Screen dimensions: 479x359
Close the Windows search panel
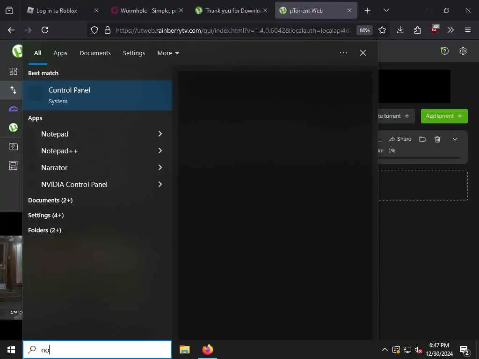[x=363, y=53]
